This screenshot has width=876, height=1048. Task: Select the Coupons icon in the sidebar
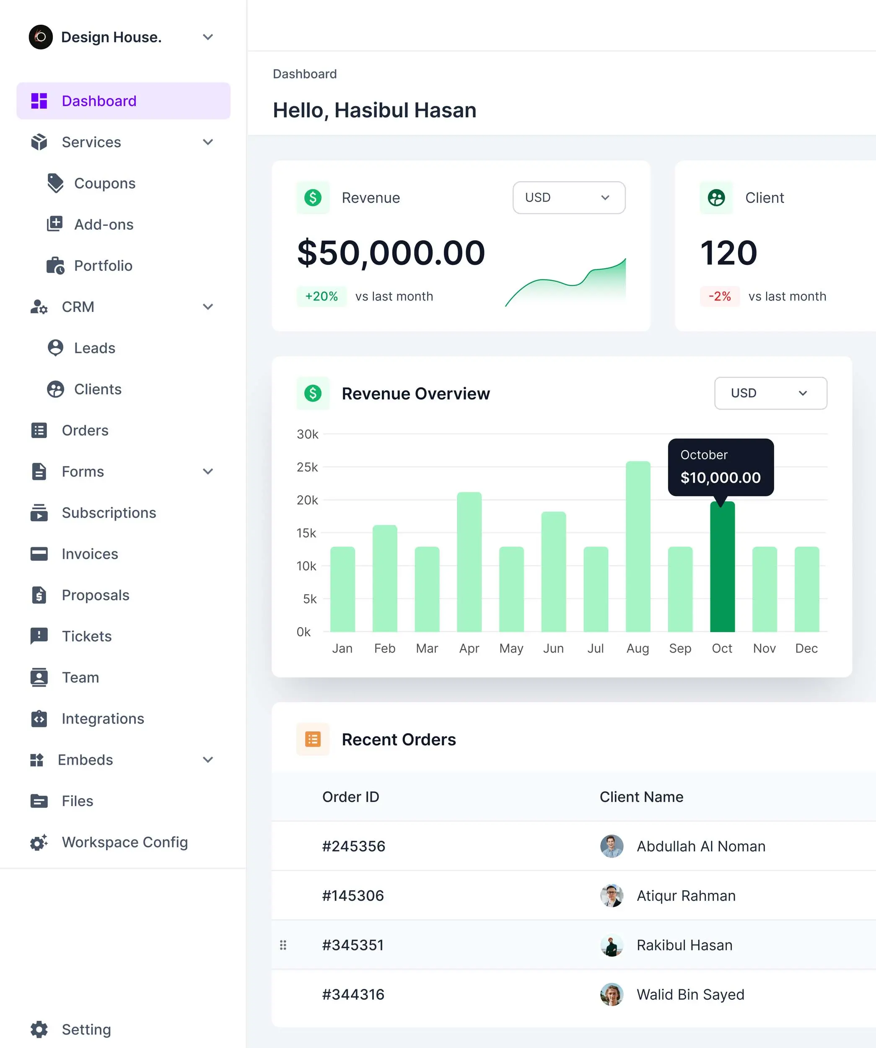[55, 183]
